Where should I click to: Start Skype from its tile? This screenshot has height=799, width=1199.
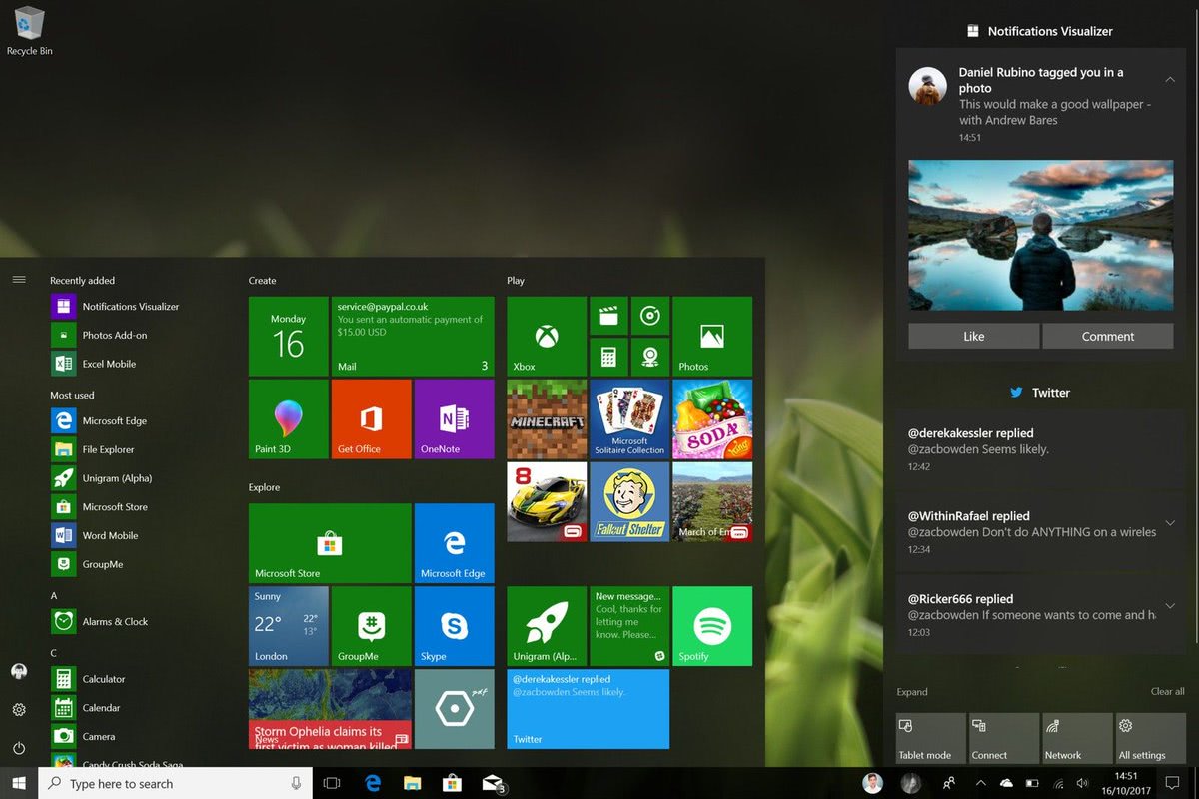(453, 626)
